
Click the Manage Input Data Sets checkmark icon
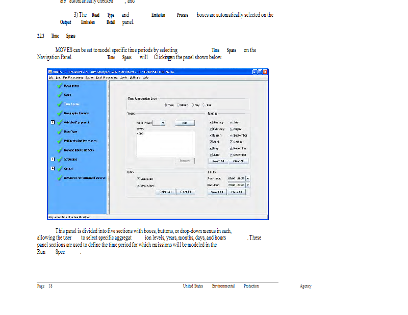point(61,150)
